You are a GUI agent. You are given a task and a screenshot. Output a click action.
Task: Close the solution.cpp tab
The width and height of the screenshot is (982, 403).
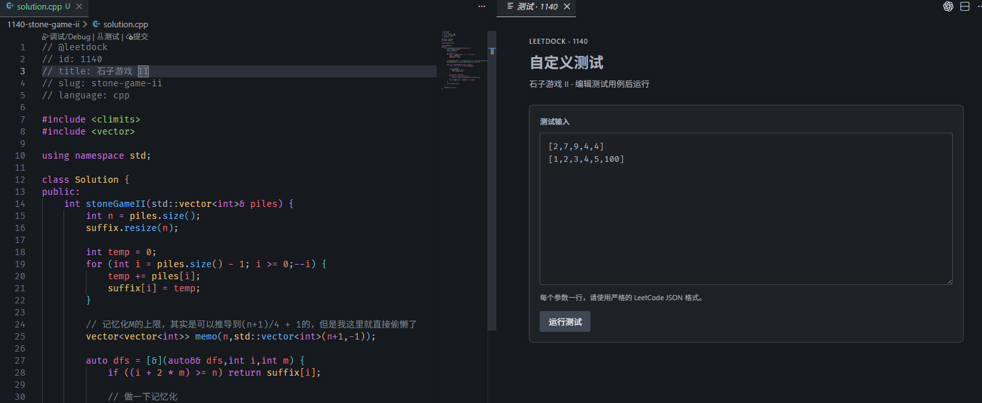click(x=79, y=6)
